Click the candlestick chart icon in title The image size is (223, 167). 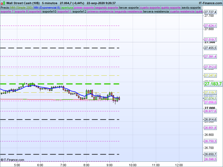pos(3,3)
